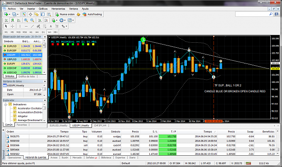Open the Archivo menu
This screenshot has width=282, height=167.
click(12, 9)
